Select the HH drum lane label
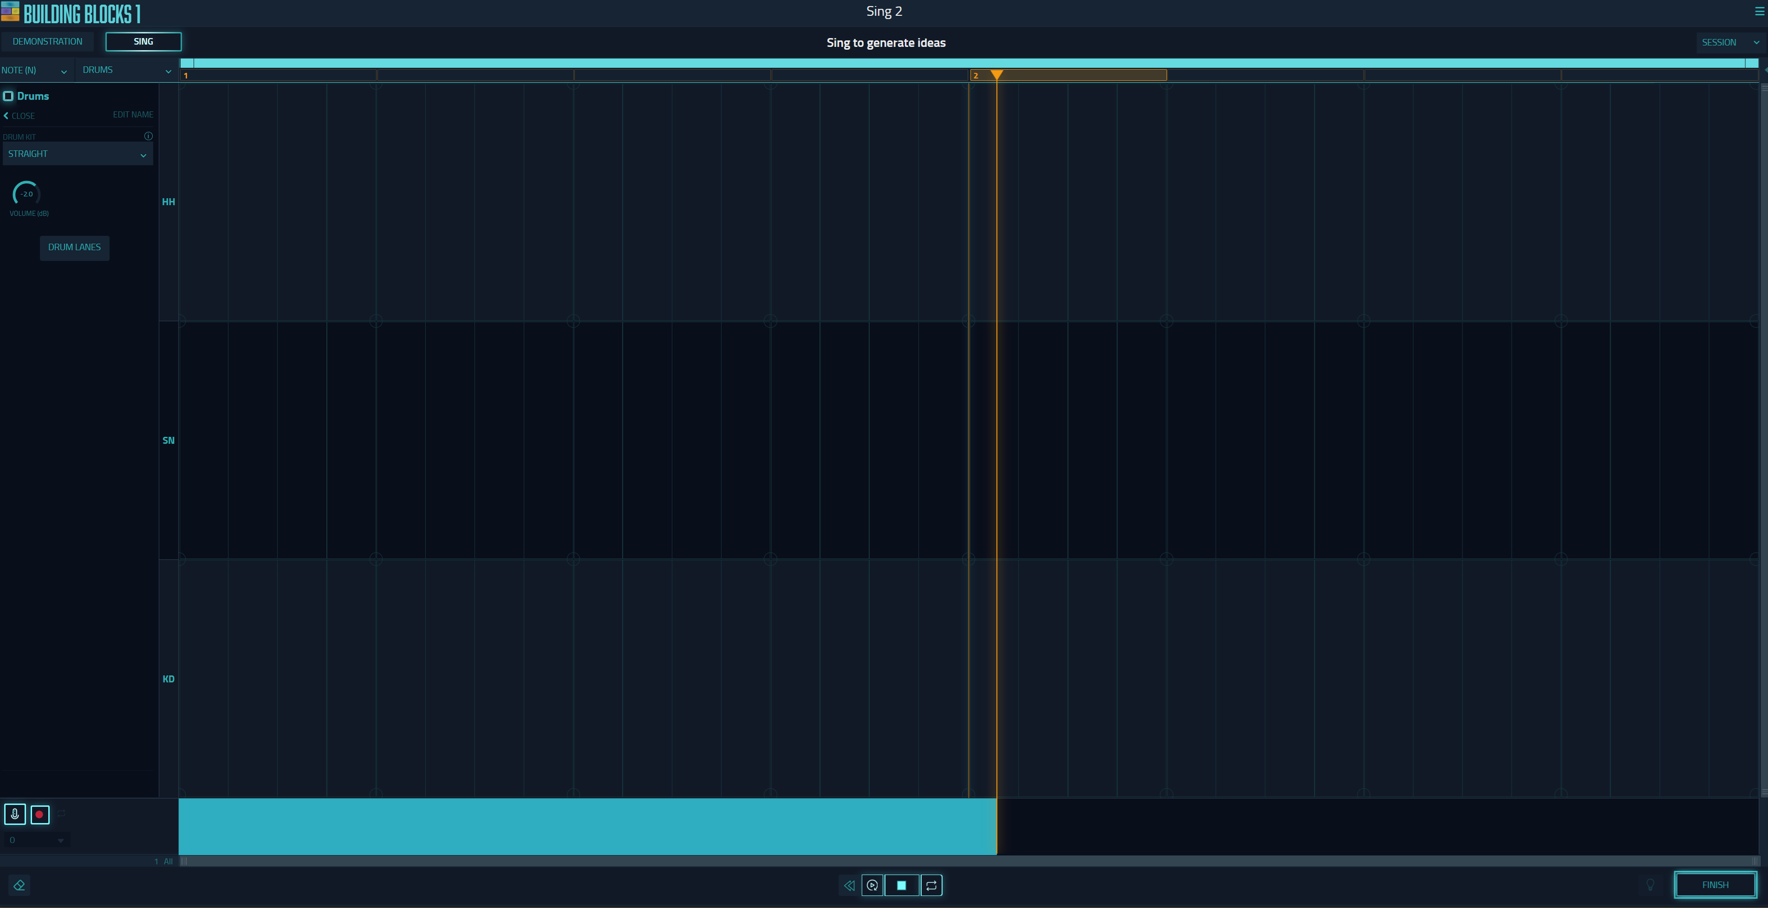1768x908 pixels. 168,202
